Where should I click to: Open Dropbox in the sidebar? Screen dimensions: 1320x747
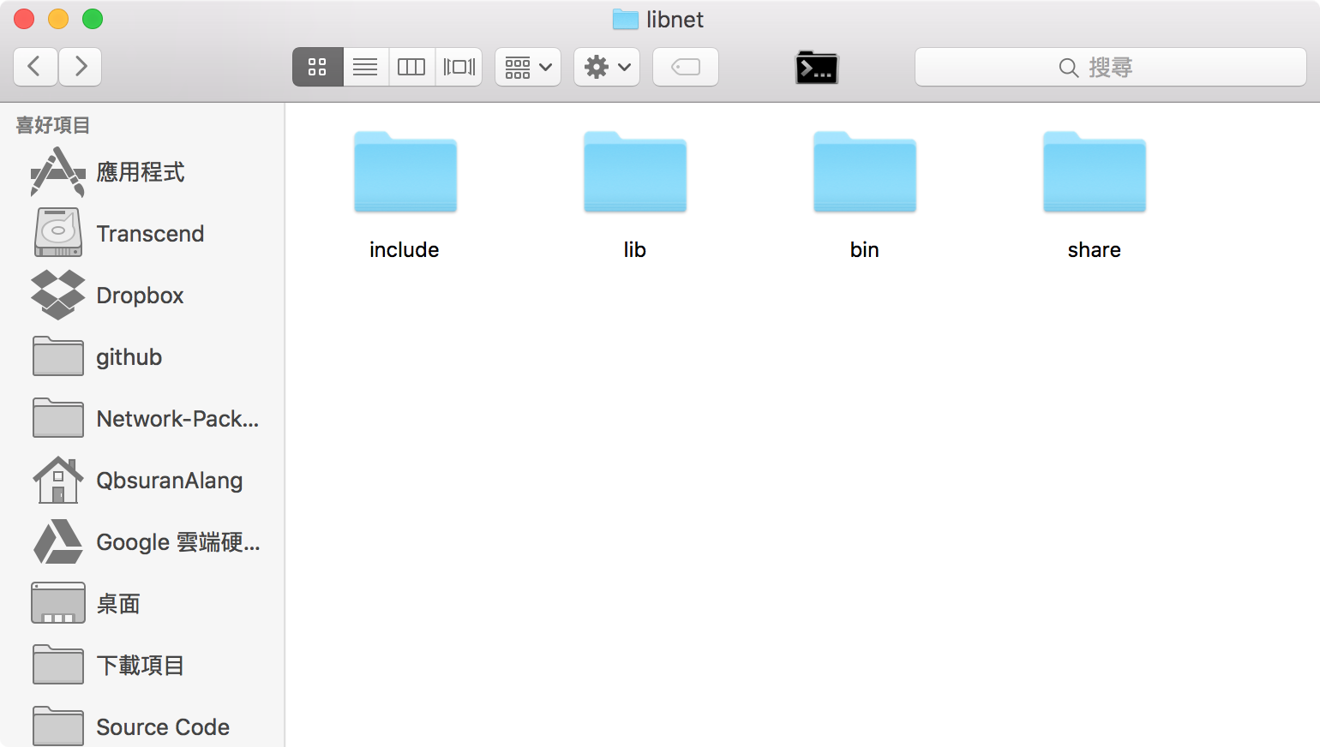(140, 296)
